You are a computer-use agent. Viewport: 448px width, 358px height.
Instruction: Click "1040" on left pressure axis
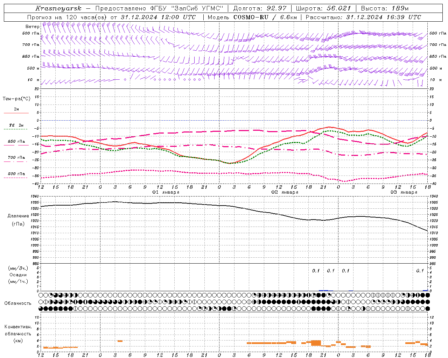[x=35, y=196]
